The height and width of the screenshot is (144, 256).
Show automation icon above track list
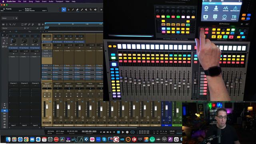click(x=14, y=24)
